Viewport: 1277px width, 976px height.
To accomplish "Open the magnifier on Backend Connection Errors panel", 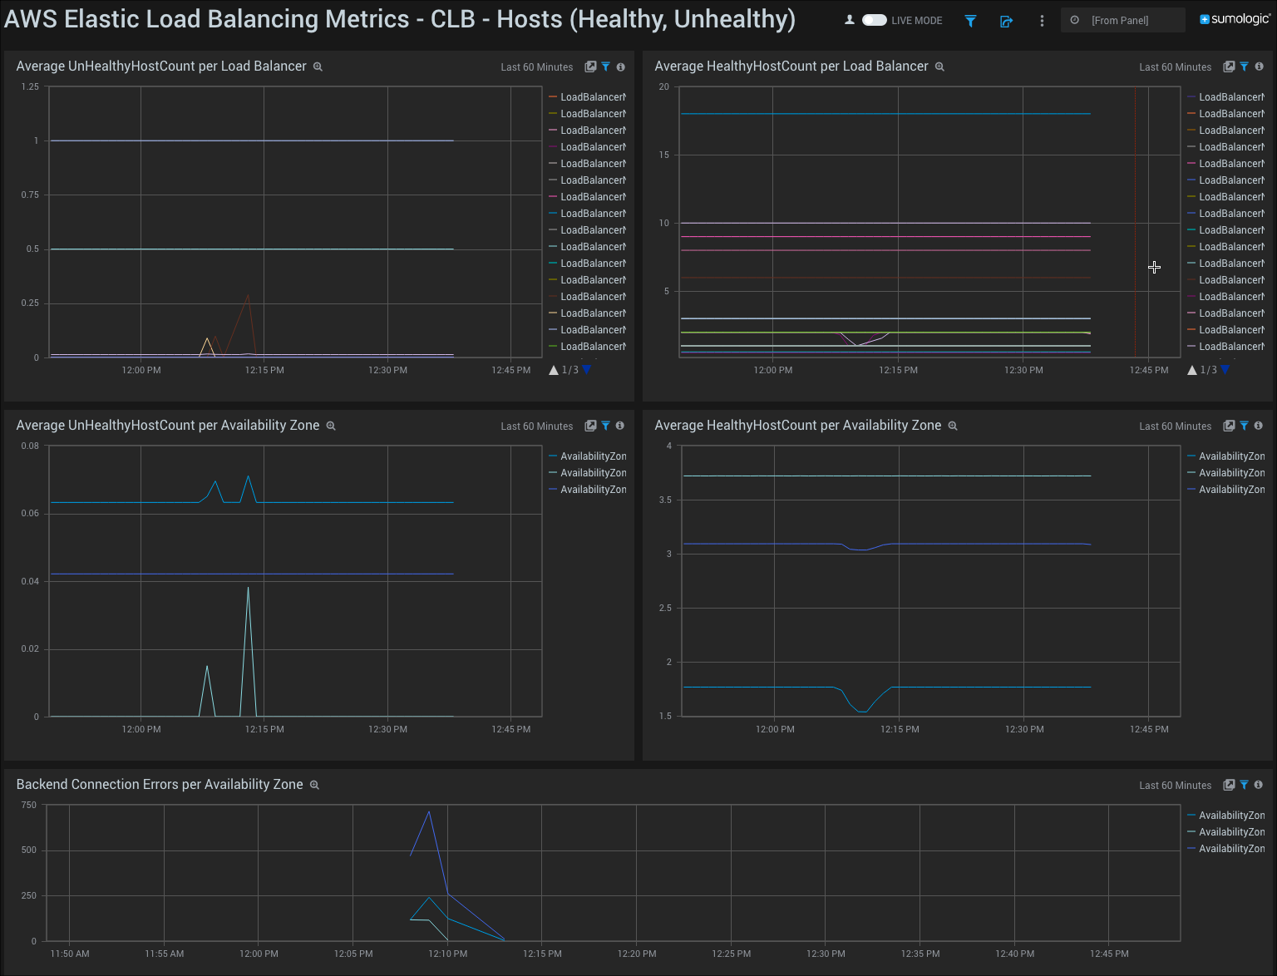I will coord(314,785).
